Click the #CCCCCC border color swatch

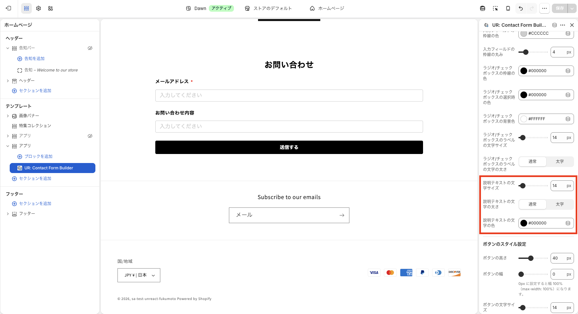[524, 33]
